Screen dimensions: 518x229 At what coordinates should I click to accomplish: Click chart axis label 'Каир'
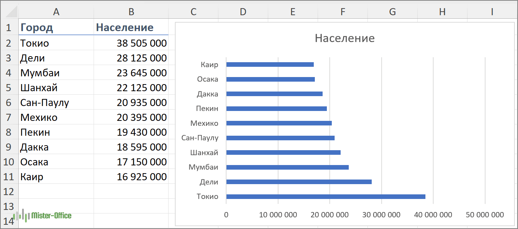coord(210,65)
